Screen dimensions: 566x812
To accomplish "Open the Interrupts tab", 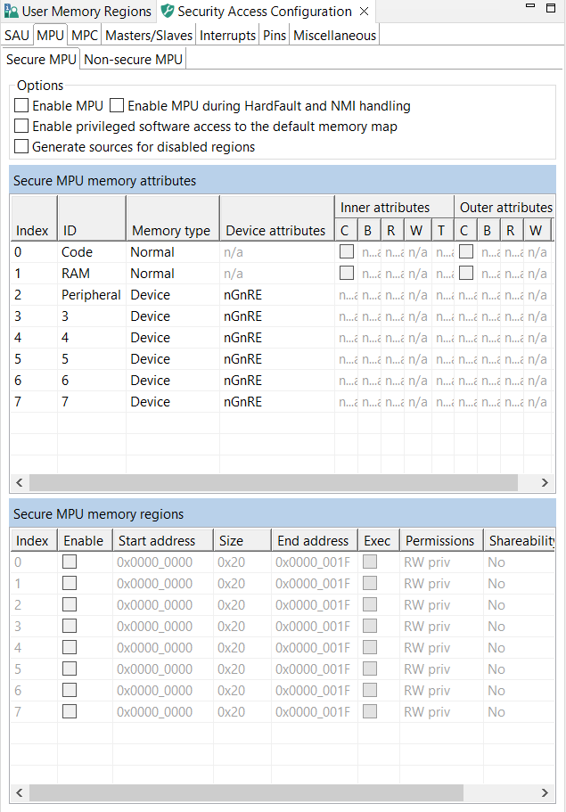I will [x=228, y=36].
